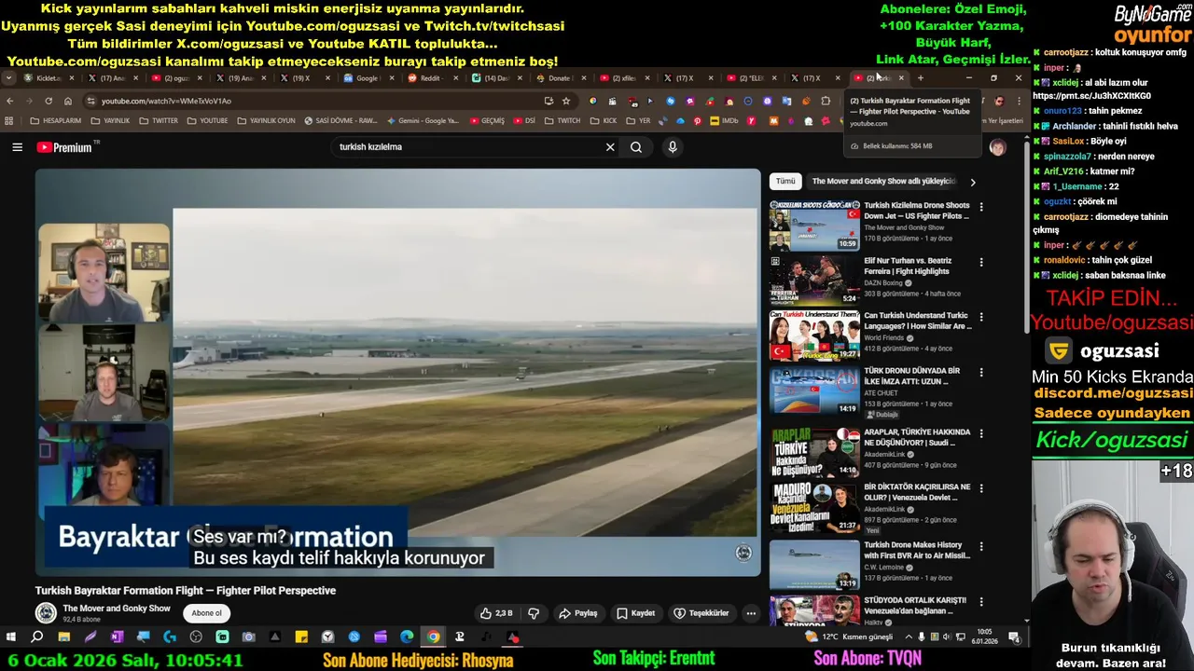Open options for Turkish Kizilelma Drone Shoots video
Screen dimensions: 1194x671
[x=980, y=207]
